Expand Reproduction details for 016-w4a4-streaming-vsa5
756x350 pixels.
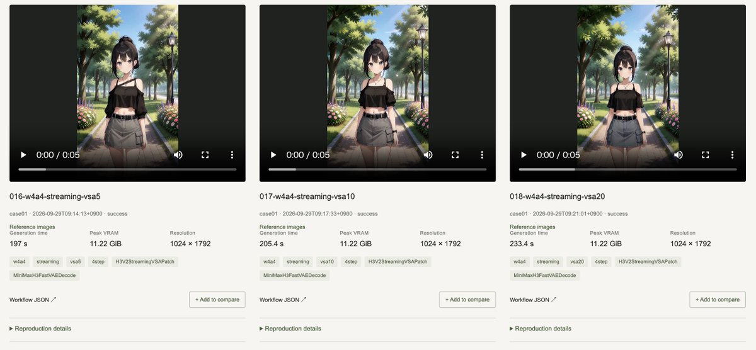click(x=40, y=329)
